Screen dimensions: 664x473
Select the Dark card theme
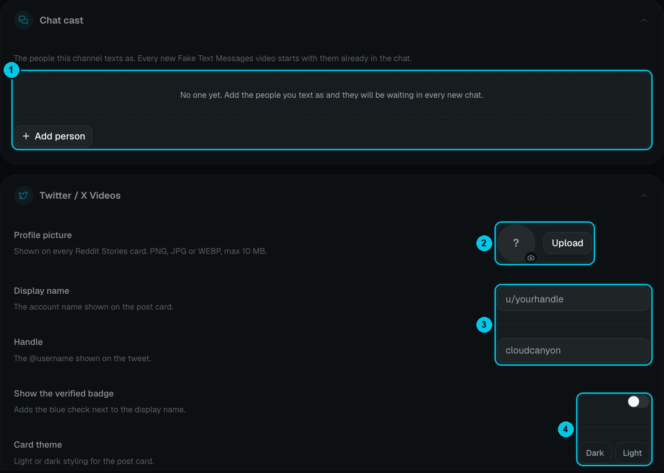click(x=595, y=453)
